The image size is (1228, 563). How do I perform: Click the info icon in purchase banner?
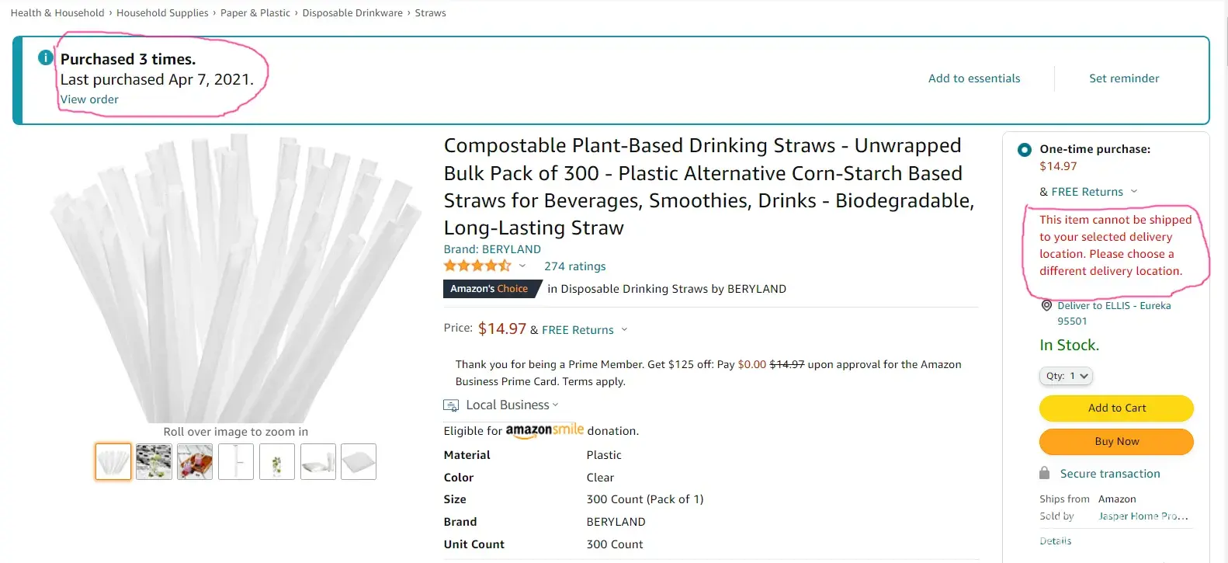[46, 57]
